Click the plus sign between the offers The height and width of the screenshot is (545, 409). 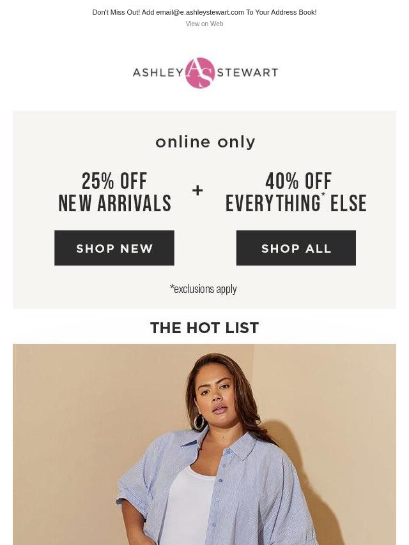click(x=197, y=190)
